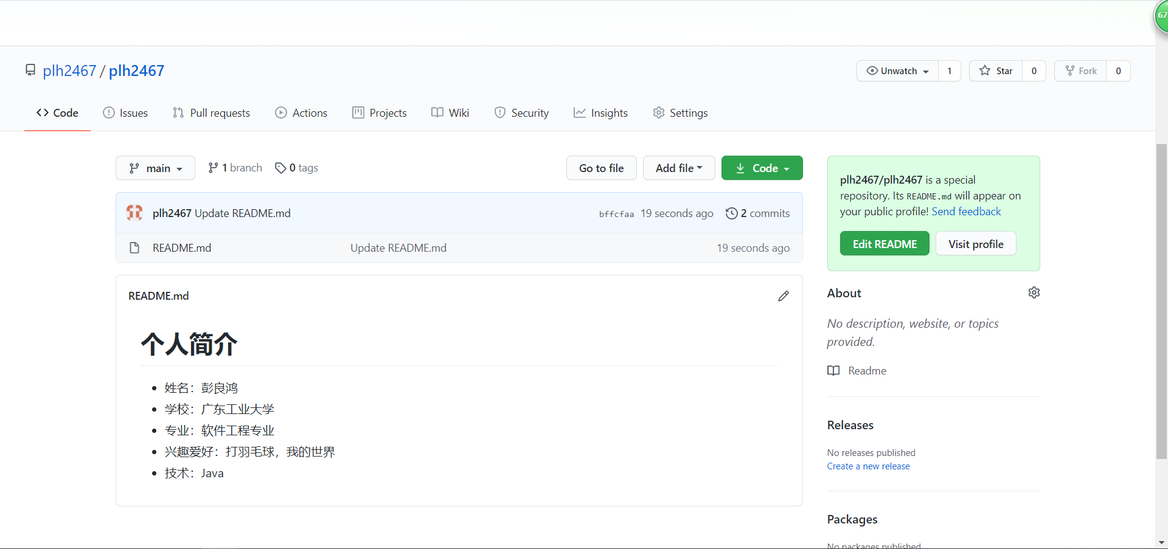Click the fork icon in Fork button
Image resolution: width=1168 pixels, height=549 pixels.
click(x=1069, y=71)
